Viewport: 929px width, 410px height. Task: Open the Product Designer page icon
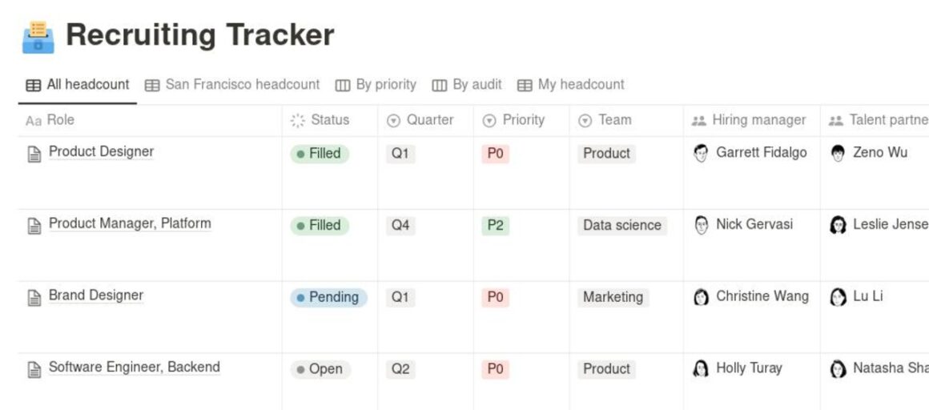pos(34,153)
